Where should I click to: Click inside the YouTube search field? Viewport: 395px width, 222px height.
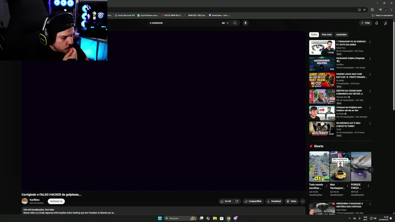coord(185,23)
